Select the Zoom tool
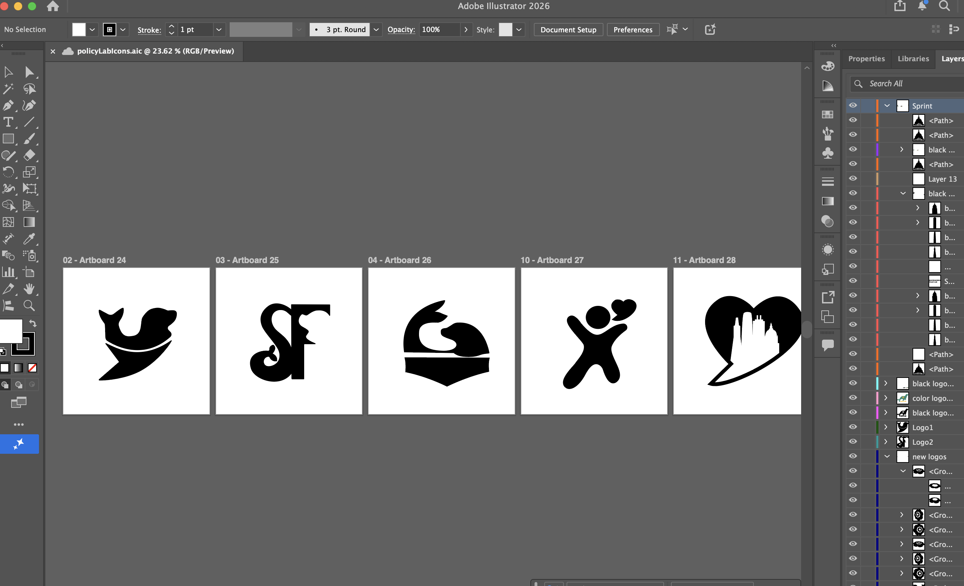 coord(29,305)
